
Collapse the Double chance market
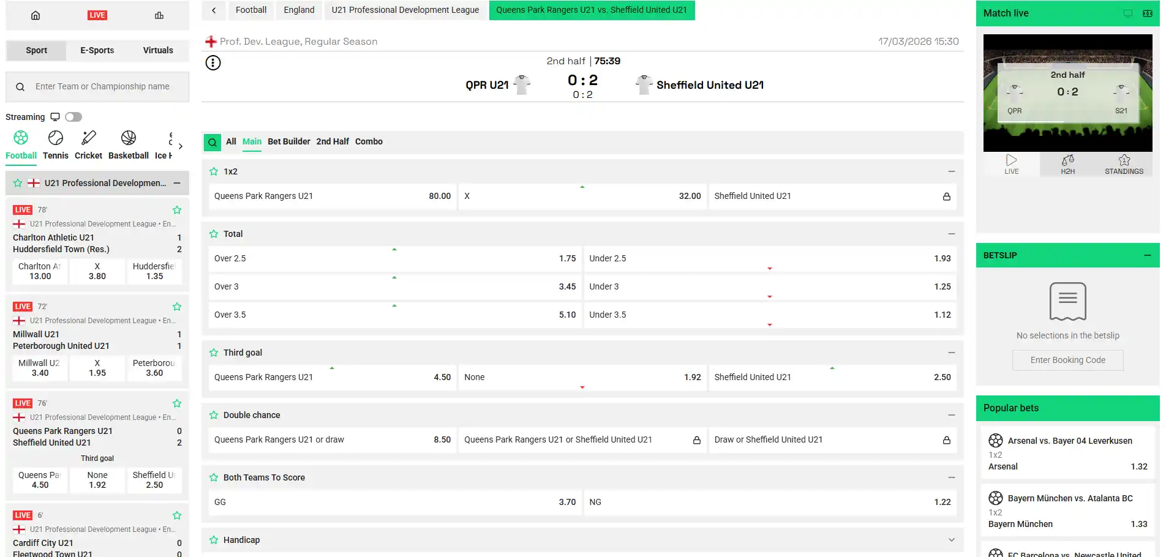tap(952, 415)
